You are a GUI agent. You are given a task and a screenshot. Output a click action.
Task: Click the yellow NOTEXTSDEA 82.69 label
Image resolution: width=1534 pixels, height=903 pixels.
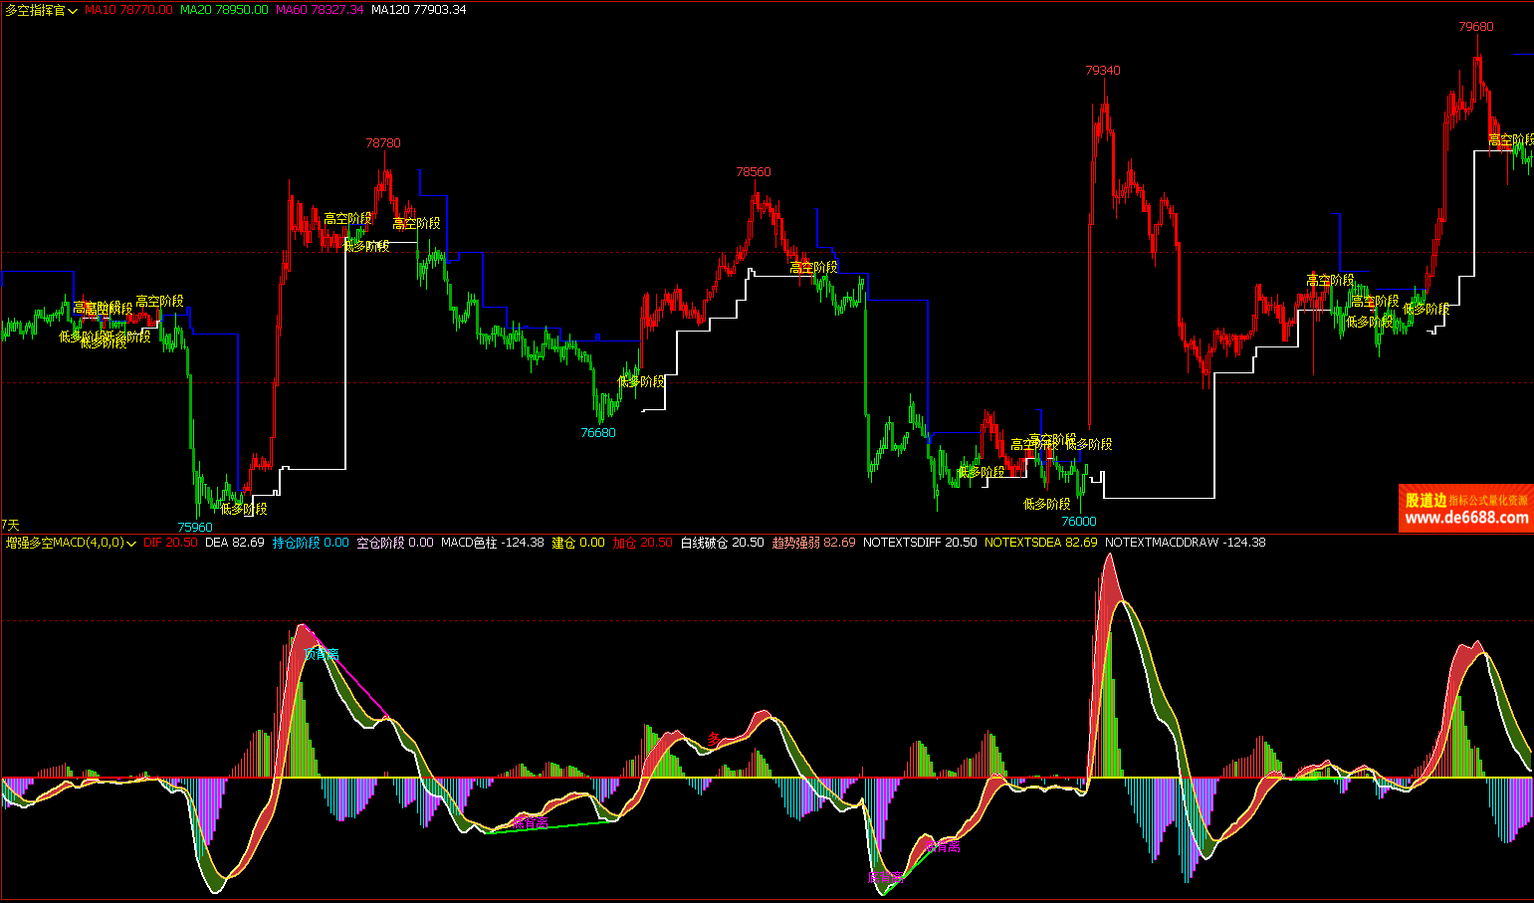pos(1040,543)
